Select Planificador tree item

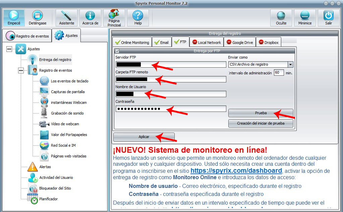tap(48, 199)
